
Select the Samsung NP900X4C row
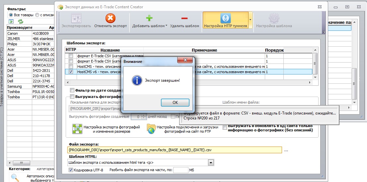31,86
